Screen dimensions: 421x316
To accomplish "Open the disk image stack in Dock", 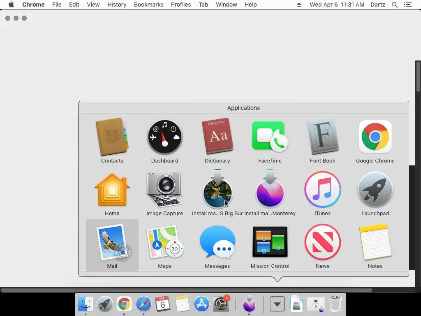I will click(297, 304).
